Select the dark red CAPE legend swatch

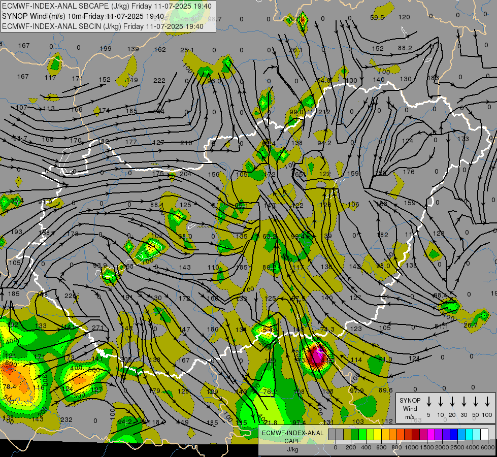(x=416, y=435)
